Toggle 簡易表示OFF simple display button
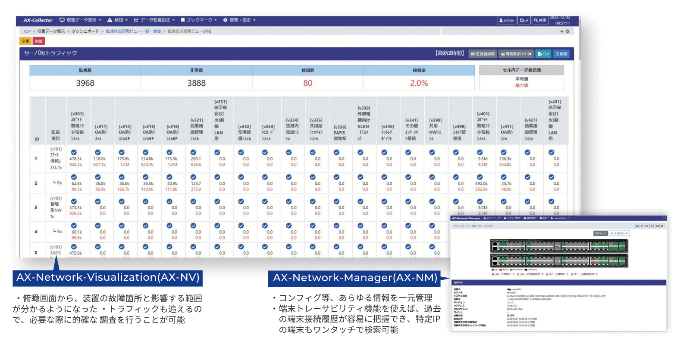Viewport: 677px width, 344px height. tap(516, 54)
